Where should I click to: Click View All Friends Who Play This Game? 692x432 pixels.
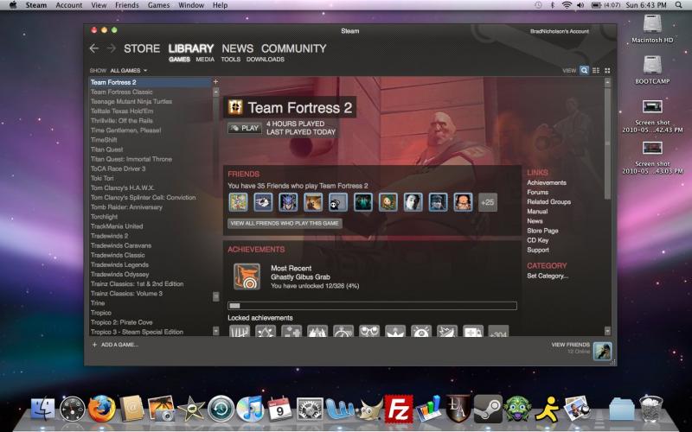pos(285,223)
